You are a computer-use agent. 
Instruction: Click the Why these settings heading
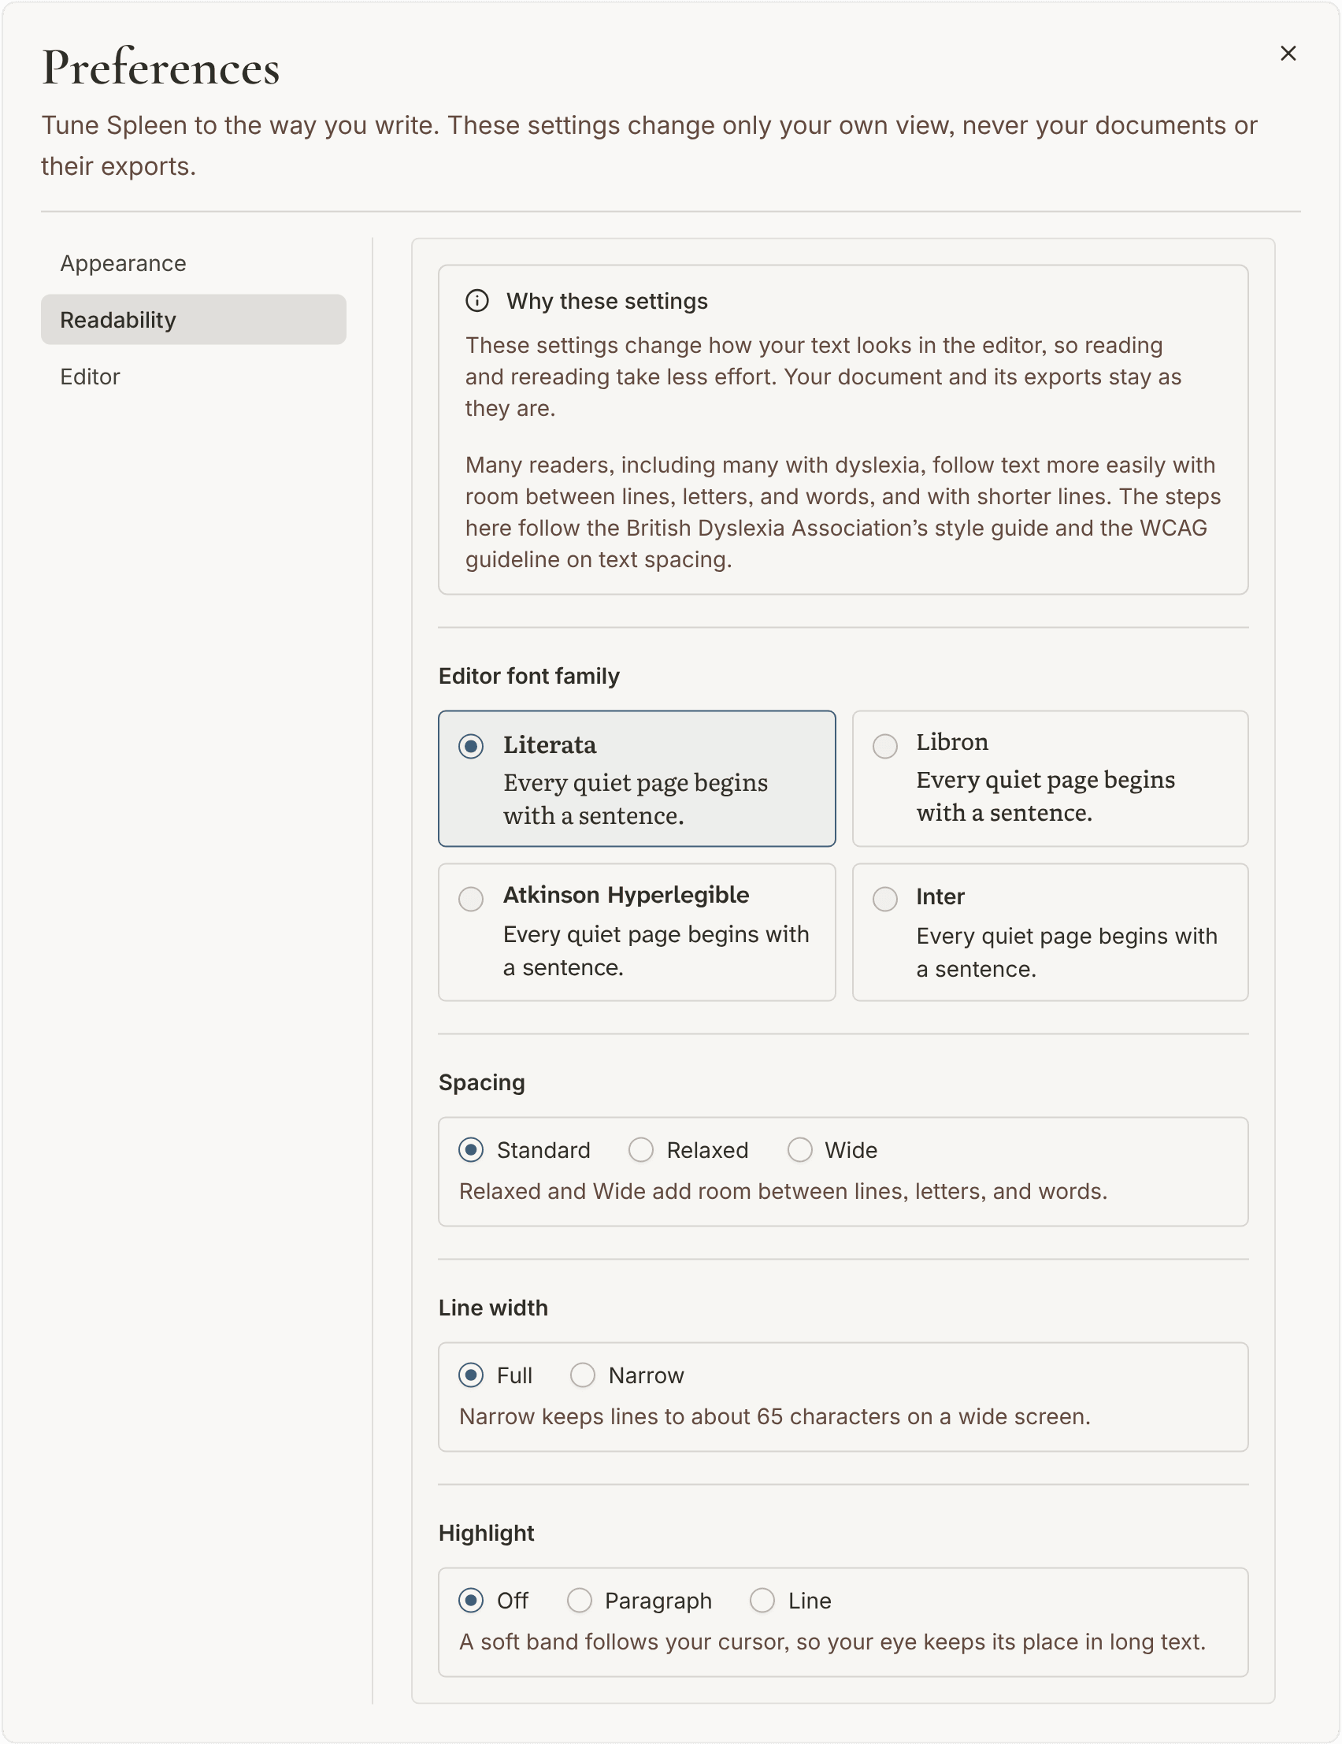tap(606, 301)
